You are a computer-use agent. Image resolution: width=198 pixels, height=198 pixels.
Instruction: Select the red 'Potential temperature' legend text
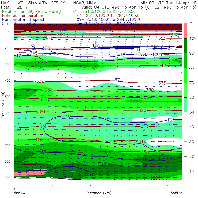[x=22, y=16]
